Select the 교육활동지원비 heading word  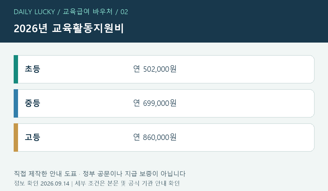(88, 29)
